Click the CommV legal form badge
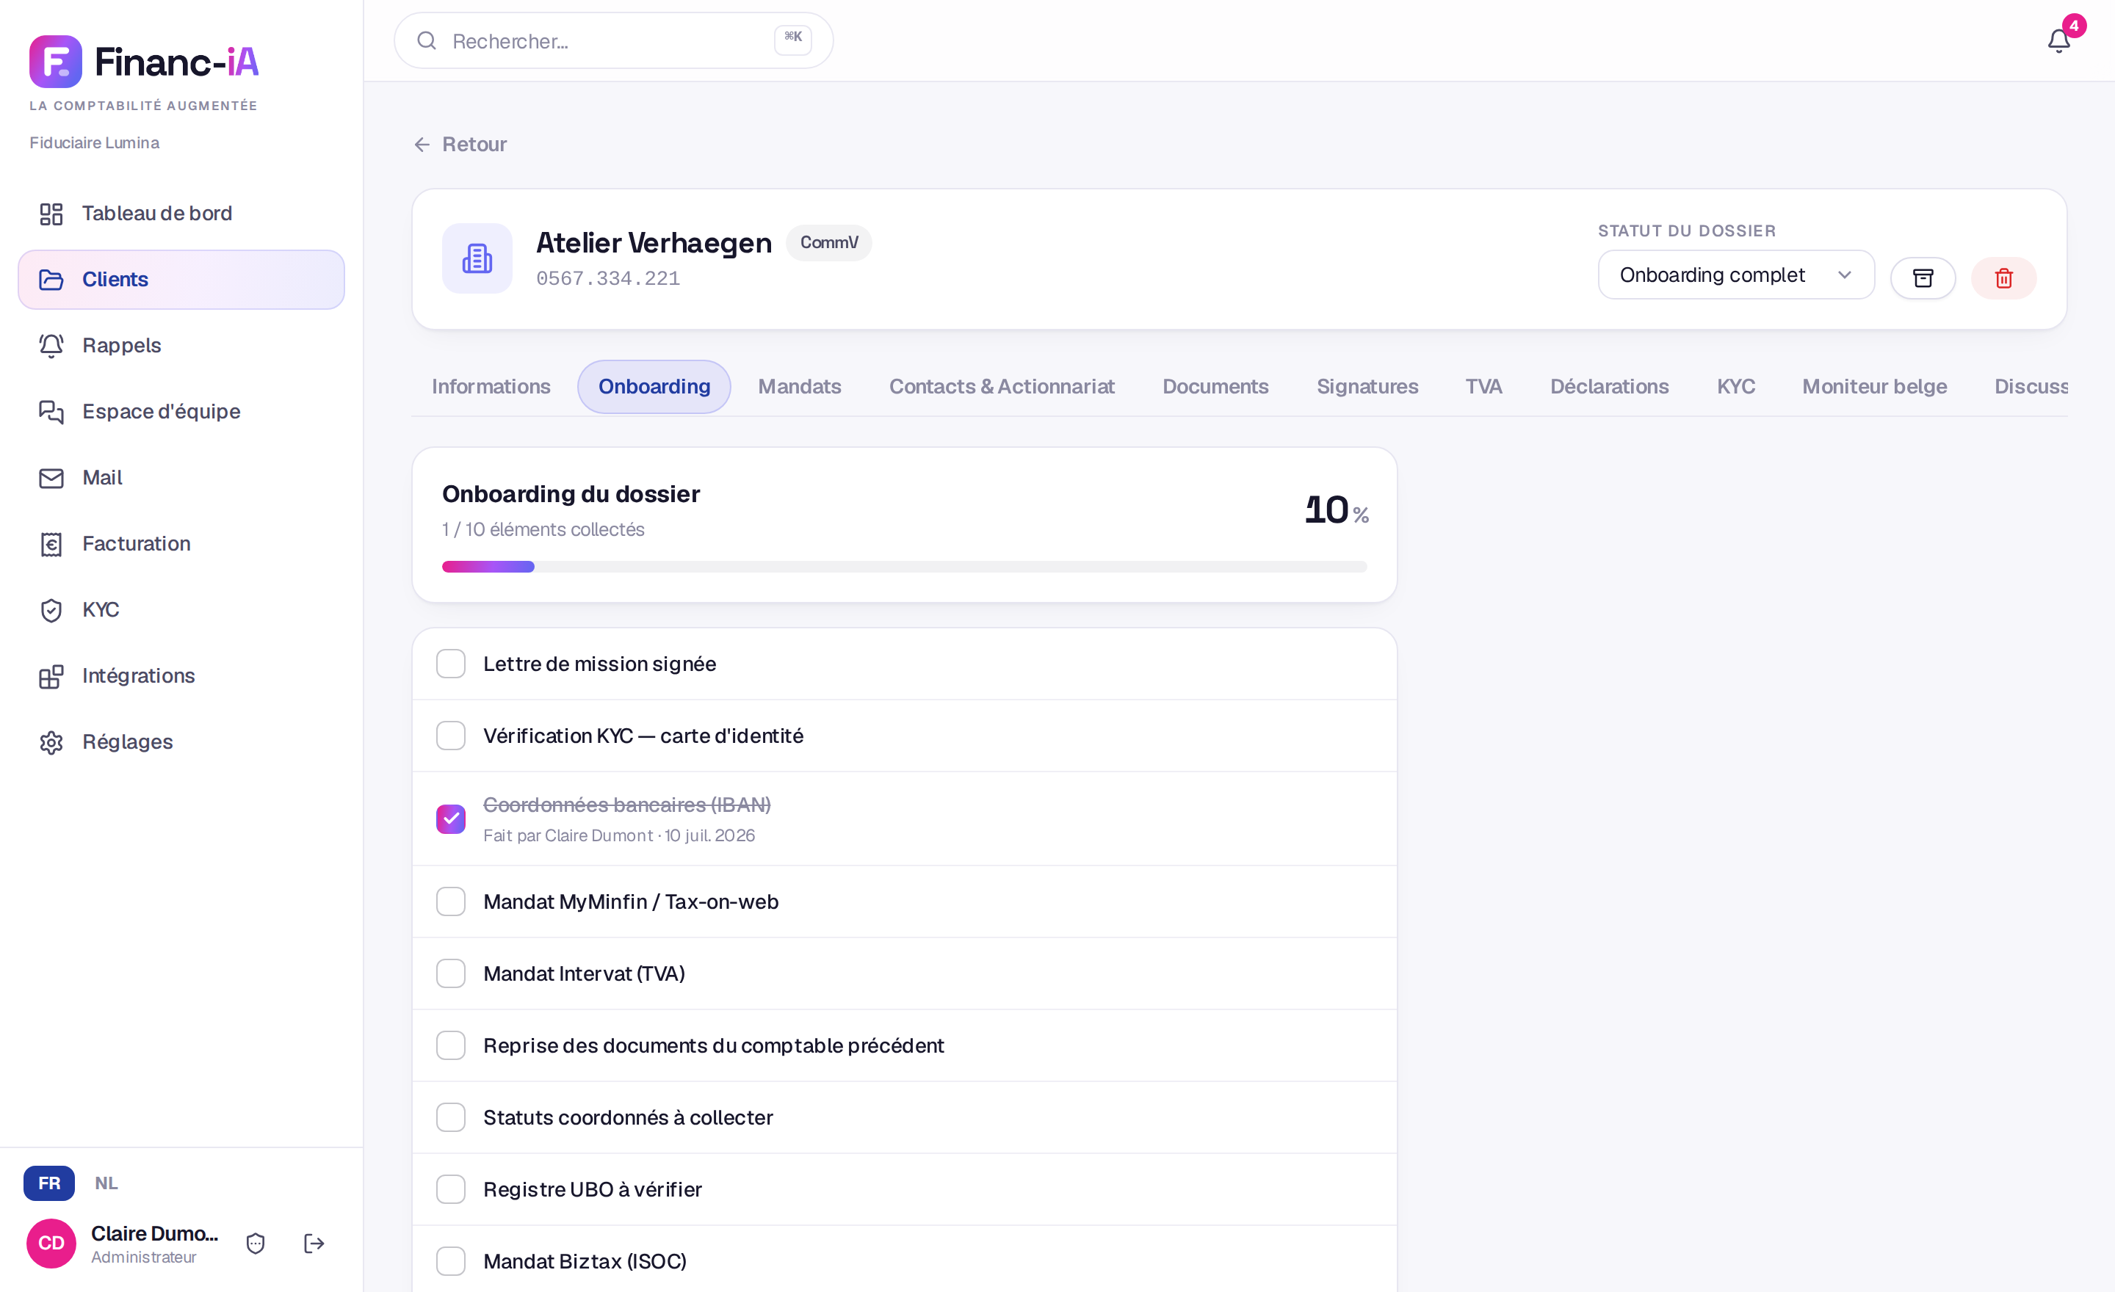This screenshot has height=1292, width=2115. (828, 243)
